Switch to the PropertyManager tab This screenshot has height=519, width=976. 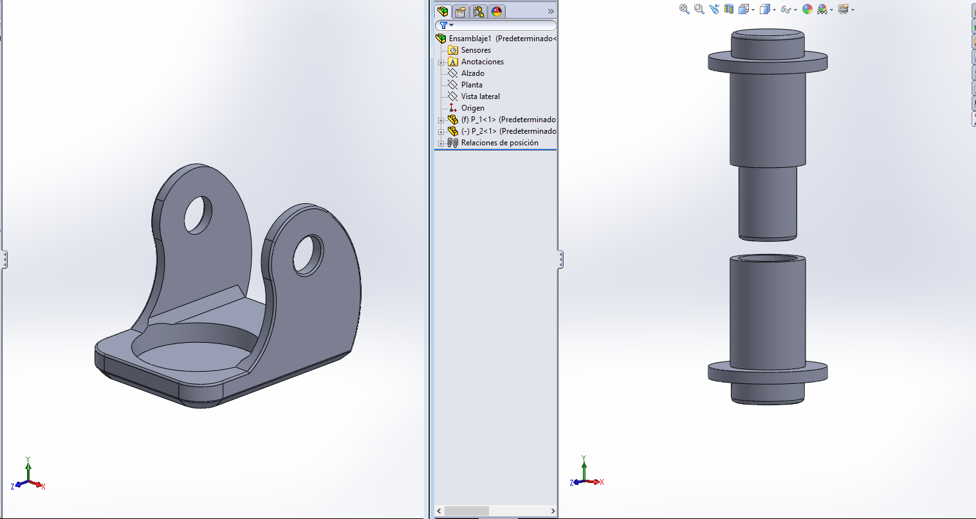[x=461, y=12]
